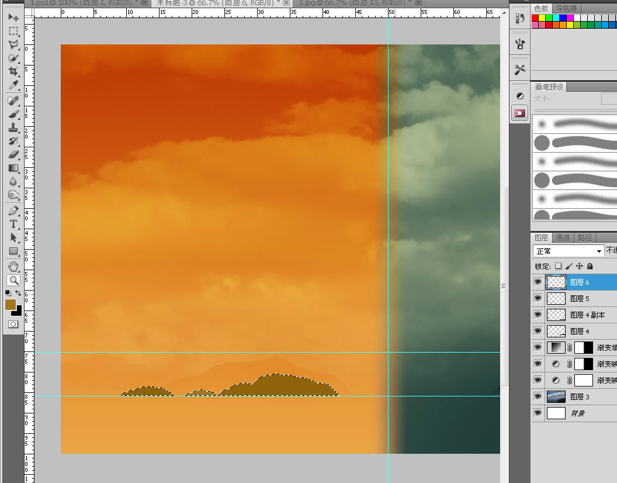Image resolution: width=617 pixels, height=483 pixels.
Task: Toggle lock transparent pixels
Action: [x=558, y=266]
